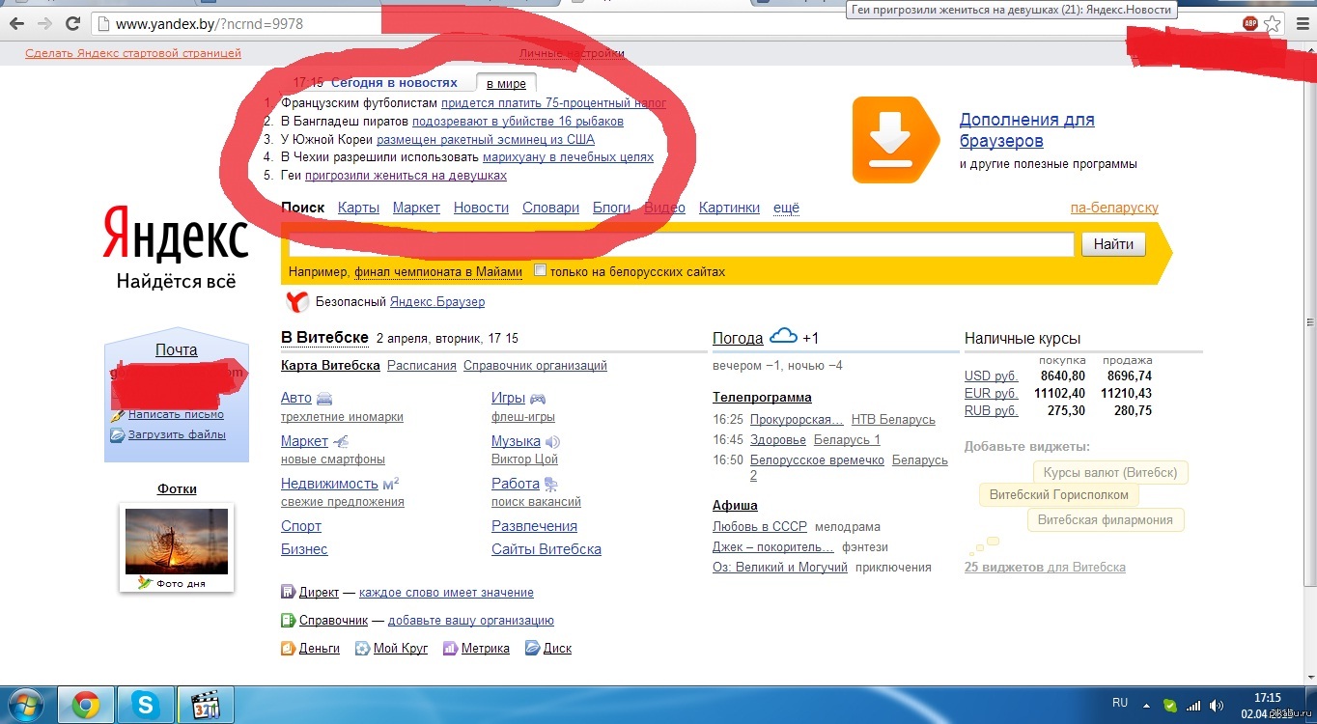Click the Мой Круг icon
The height and width of the screenshot is (724, 1317).
click(362, 649)
